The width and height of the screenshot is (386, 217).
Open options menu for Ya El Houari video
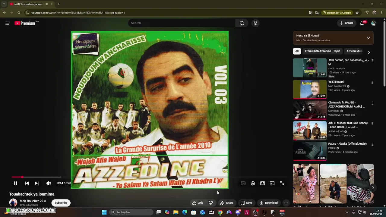tap(372, 82)
